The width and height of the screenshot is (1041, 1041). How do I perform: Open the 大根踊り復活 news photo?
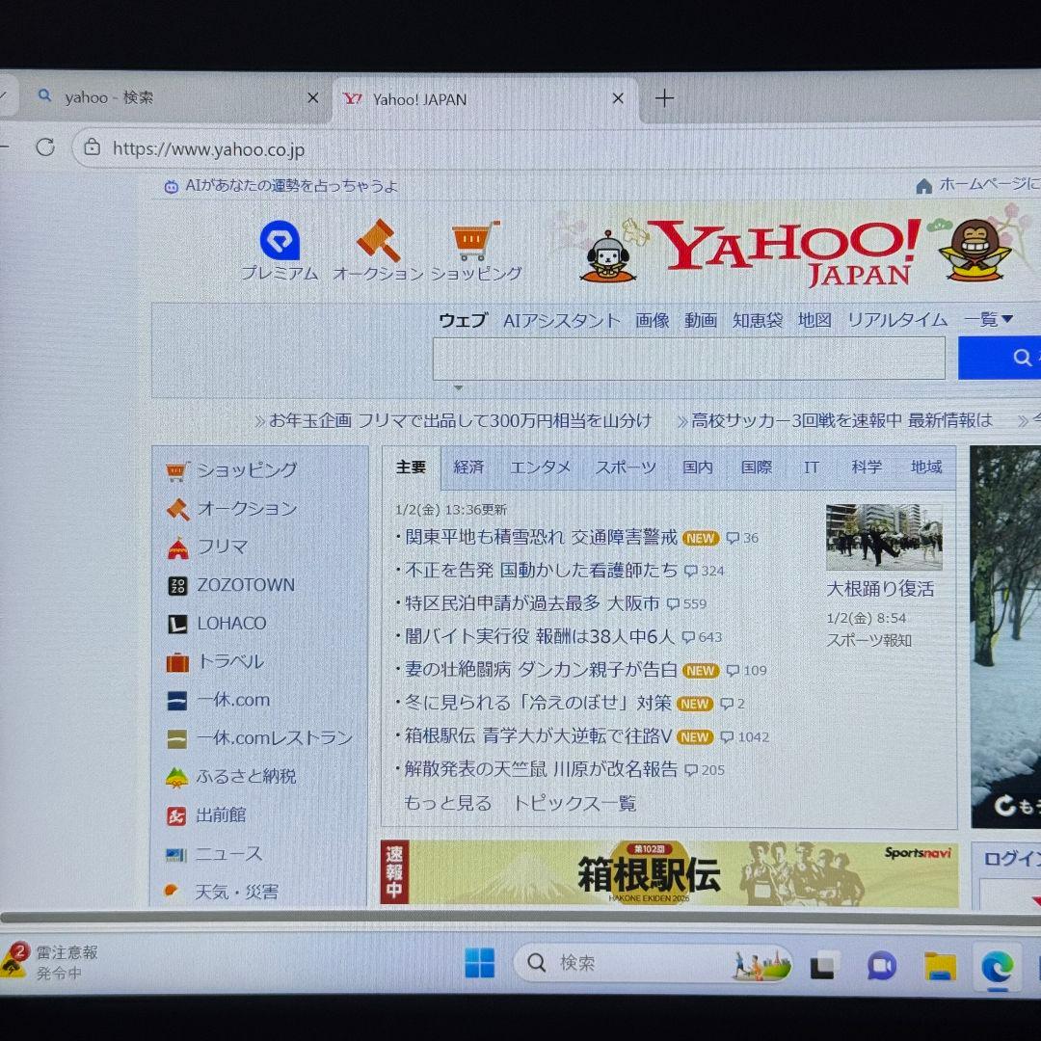[883, 538]
